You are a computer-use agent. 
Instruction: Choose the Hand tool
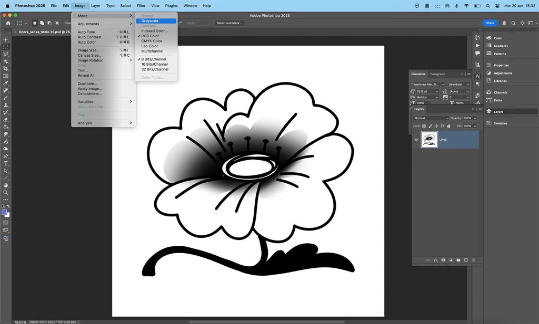coord(6,185)
